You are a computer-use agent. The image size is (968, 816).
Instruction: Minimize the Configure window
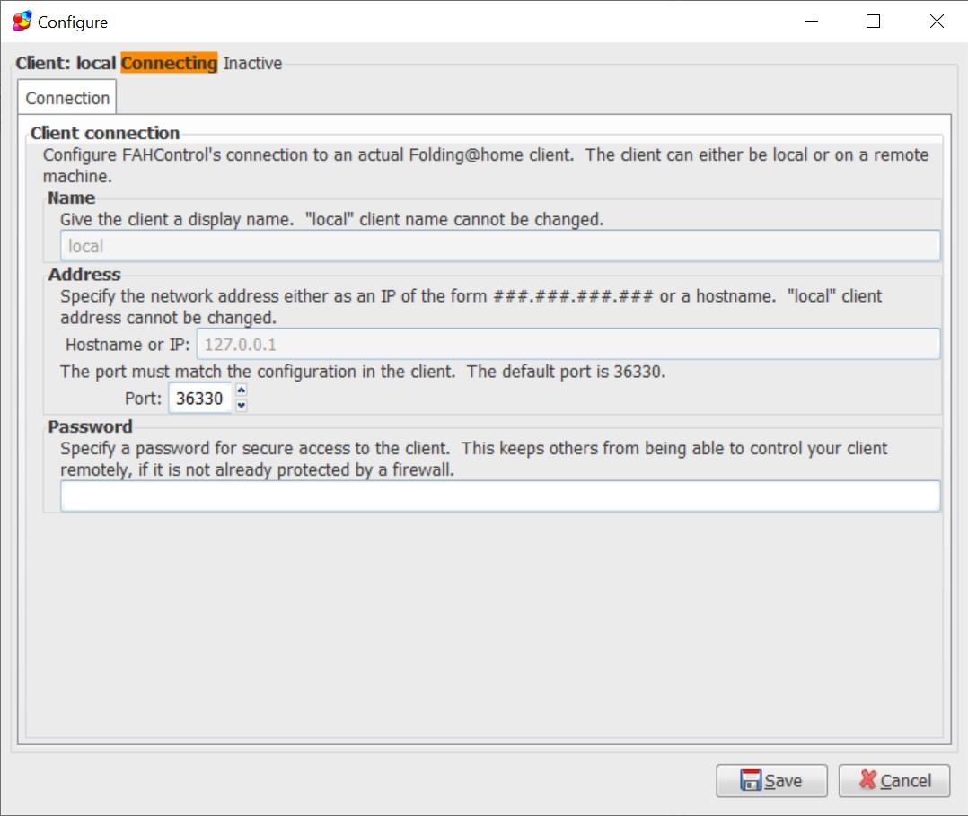point(811,21)
